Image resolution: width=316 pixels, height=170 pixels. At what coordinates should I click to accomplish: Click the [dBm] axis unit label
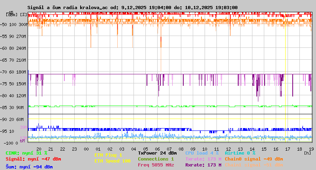(x=11, y=15)
